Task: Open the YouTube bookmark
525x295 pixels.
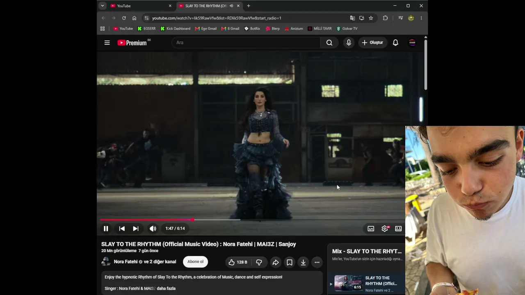Action: [123, 29]
